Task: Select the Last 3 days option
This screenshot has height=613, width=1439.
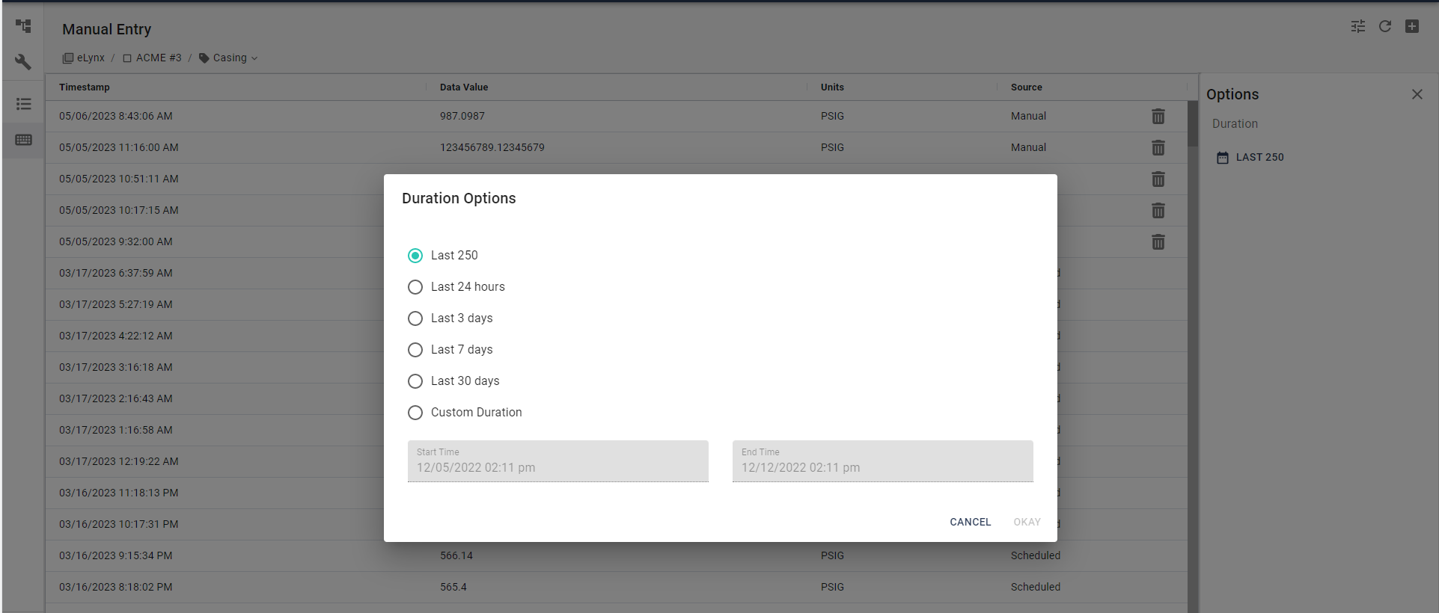Action: pyautogui.click(x=415, y=318)
